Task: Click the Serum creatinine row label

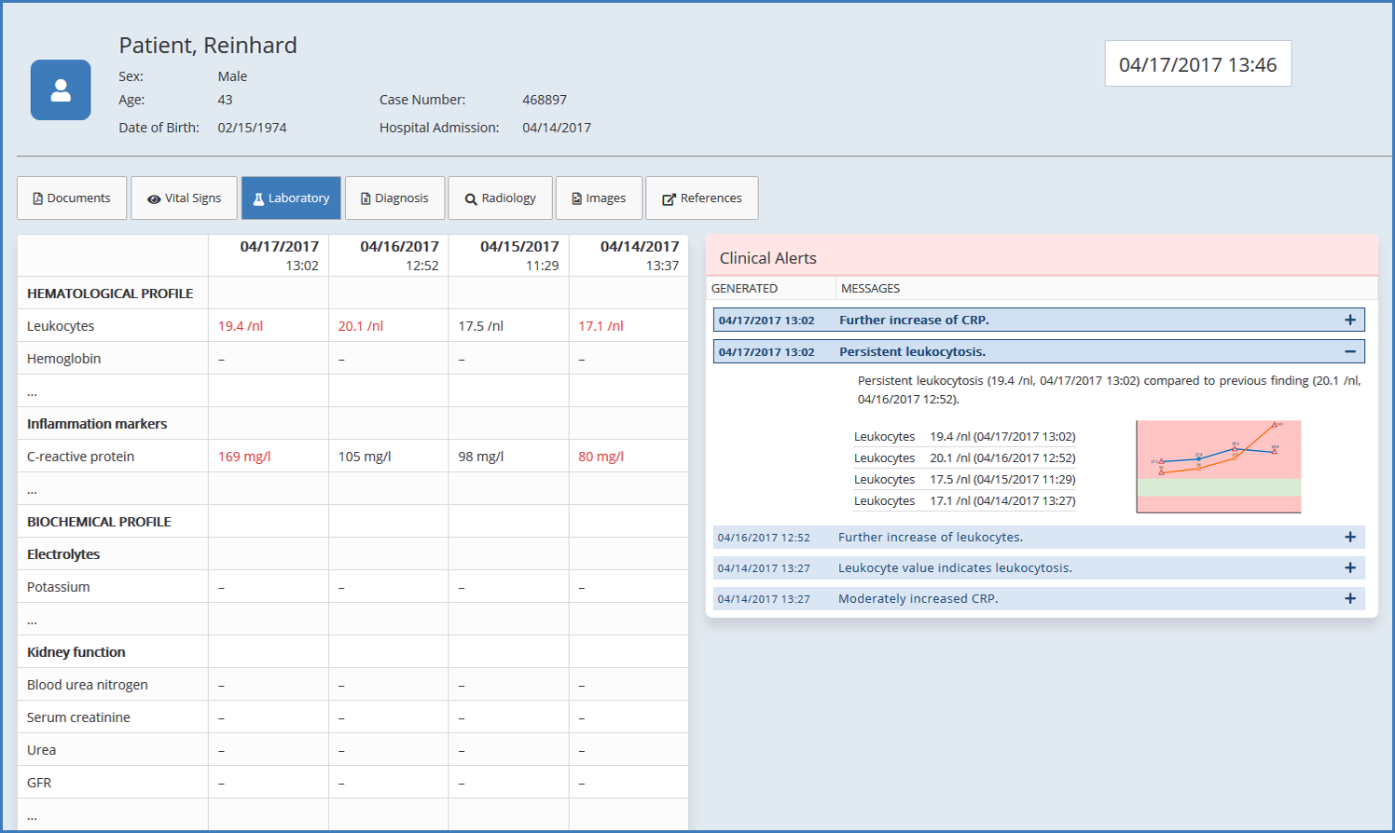Action: tap(78, 717)
